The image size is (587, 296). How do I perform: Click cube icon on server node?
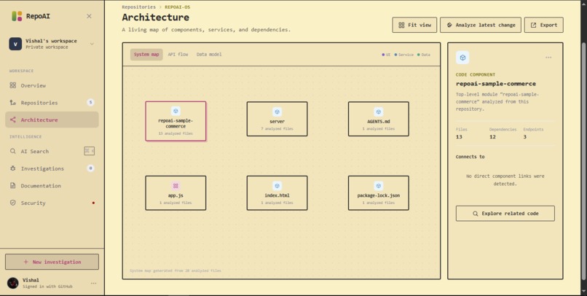(277, 112)
